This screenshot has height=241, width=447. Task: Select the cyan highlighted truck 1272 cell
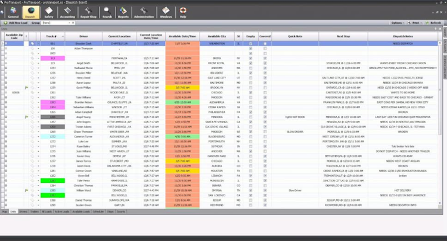pyautogui.click(x=52, y=137)
